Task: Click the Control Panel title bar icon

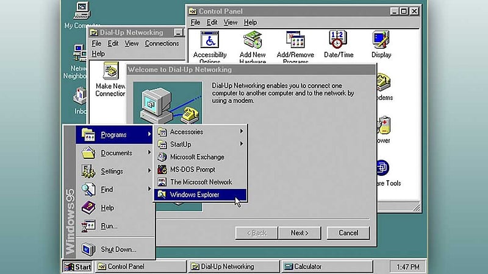Action: (x=193, y=12)
